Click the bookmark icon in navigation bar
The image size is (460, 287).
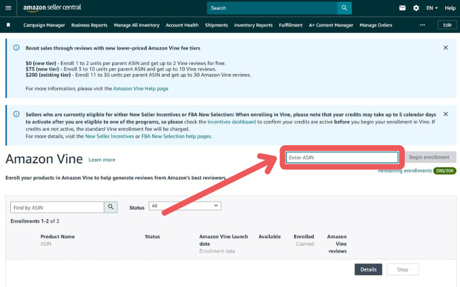8,25
